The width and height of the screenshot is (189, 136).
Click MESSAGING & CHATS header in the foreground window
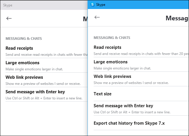(x=112, y=38)
